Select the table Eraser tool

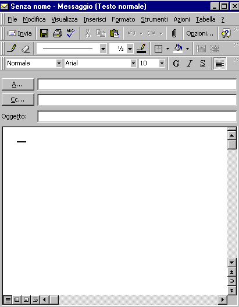click(26, 48)
